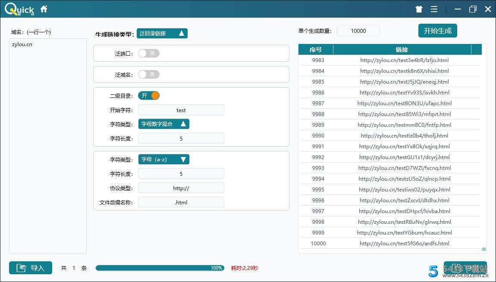The height and width of the screenshot is (282, 496).
Task: Enable the 泛域名 switch
Action: click(149, 74)
